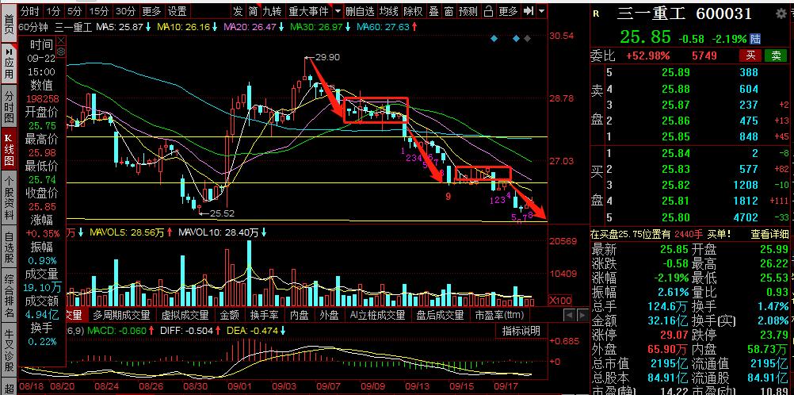Click the gray diamond event marker
This screenshot has height=395, width=794.
coord(527,39)
